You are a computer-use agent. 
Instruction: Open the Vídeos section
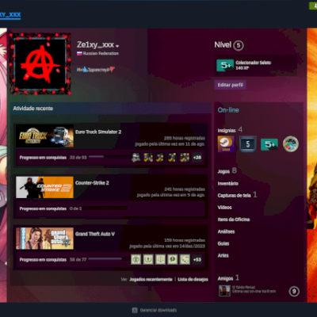tap(224, 208)
